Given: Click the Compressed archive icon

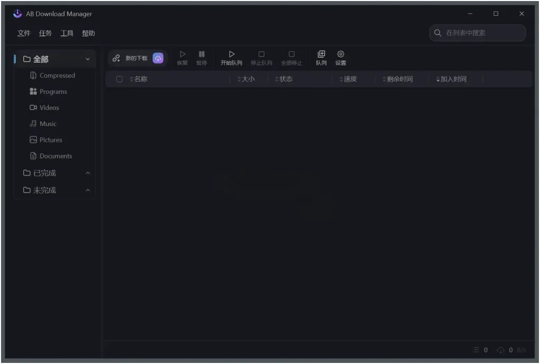Looking at the screenshot, I should 33,75.
